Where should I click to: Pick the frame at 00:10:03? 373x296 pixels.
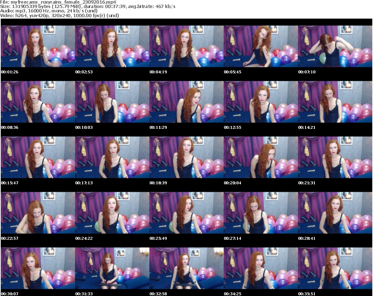[112, 102]
